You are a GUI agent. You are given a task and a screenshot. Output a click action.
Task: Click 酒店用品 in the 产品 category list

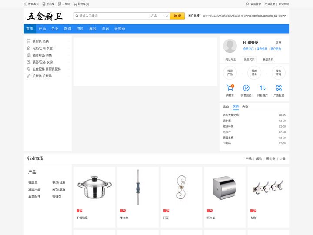[34, 189]
